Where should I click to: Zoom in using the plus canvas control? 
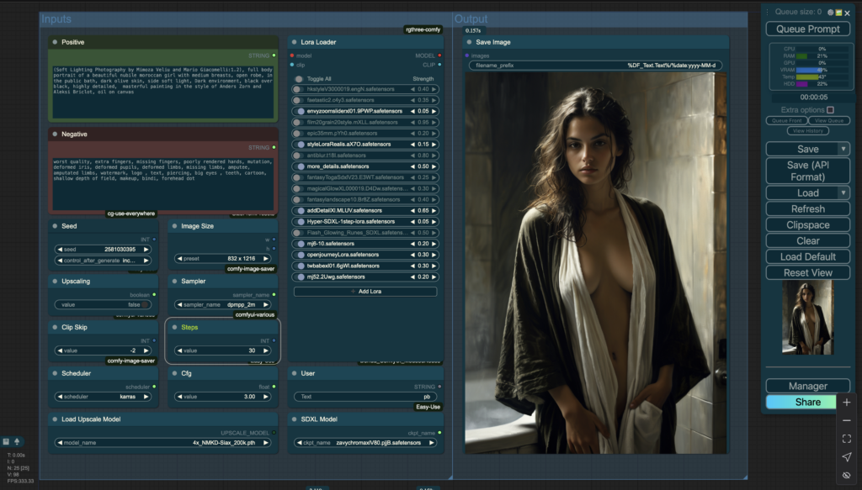point(847,403)
